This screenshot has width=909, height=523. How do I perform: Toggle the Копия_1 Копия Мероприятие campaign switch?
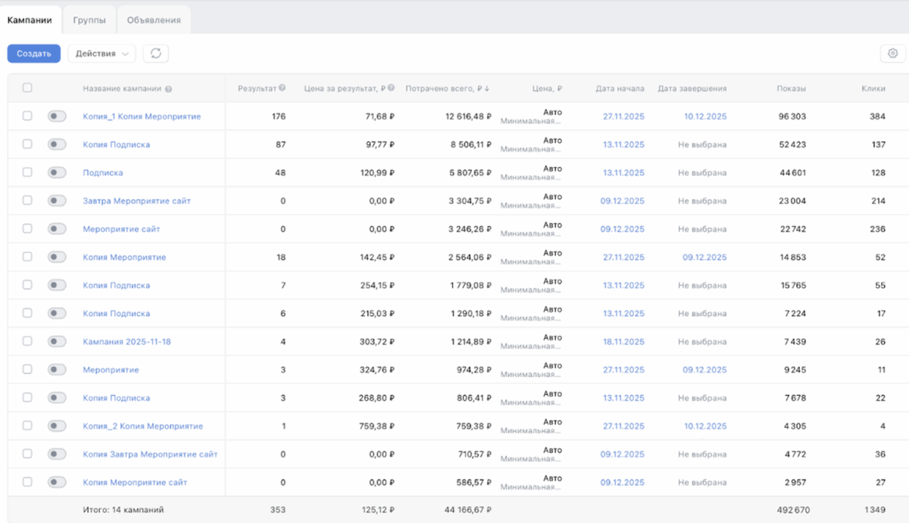click(x=56, y=117)
